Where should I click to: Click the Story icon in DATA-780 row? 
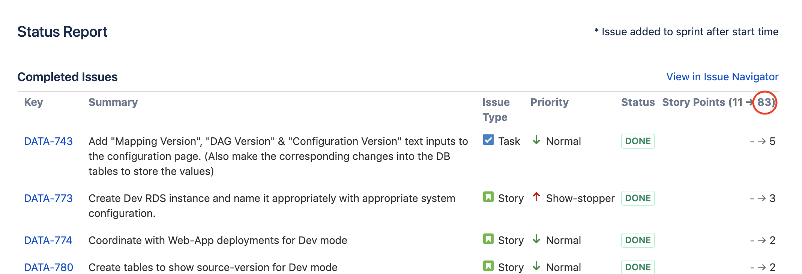[488, 266]
